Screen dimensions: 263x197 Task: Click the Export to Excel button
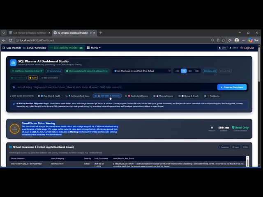[x=18, y=78]
